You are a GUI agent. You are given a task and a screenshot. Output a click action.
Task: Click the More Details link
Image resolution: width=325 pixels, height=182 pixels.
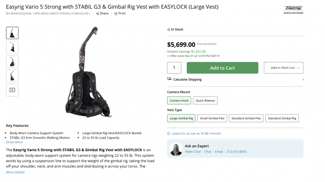[15, 172]
